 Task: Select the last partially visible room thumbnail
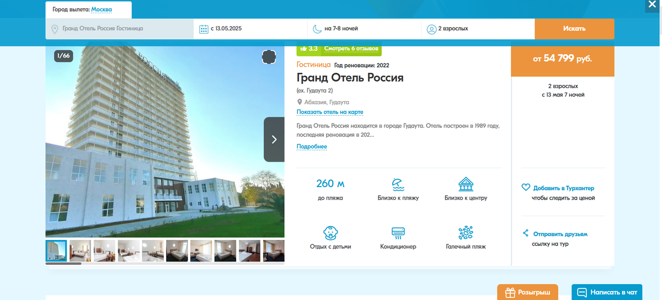(274, 251)
